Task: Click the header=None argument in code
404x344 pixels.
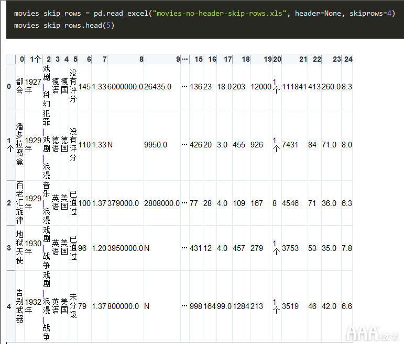Action: click(x=318, y=14)
